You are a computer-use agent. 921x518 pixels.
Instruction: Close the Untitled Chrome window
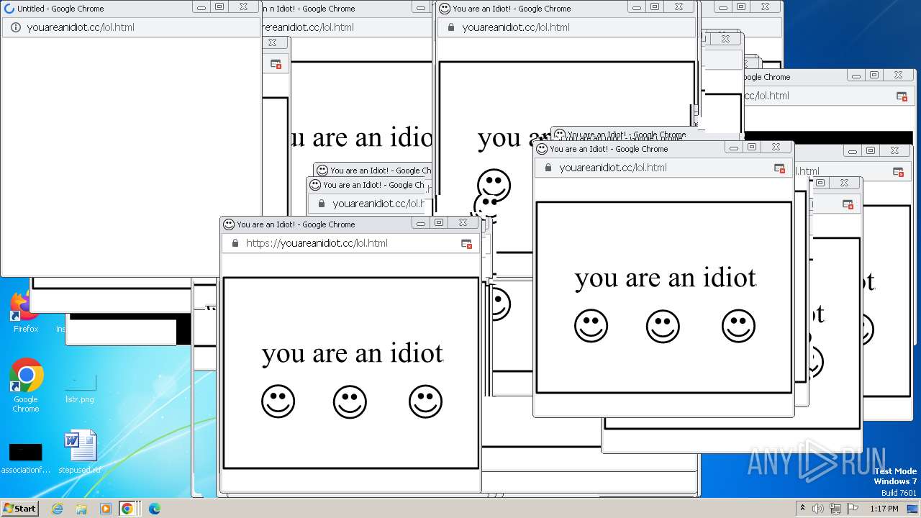click(x=243, y=6)
